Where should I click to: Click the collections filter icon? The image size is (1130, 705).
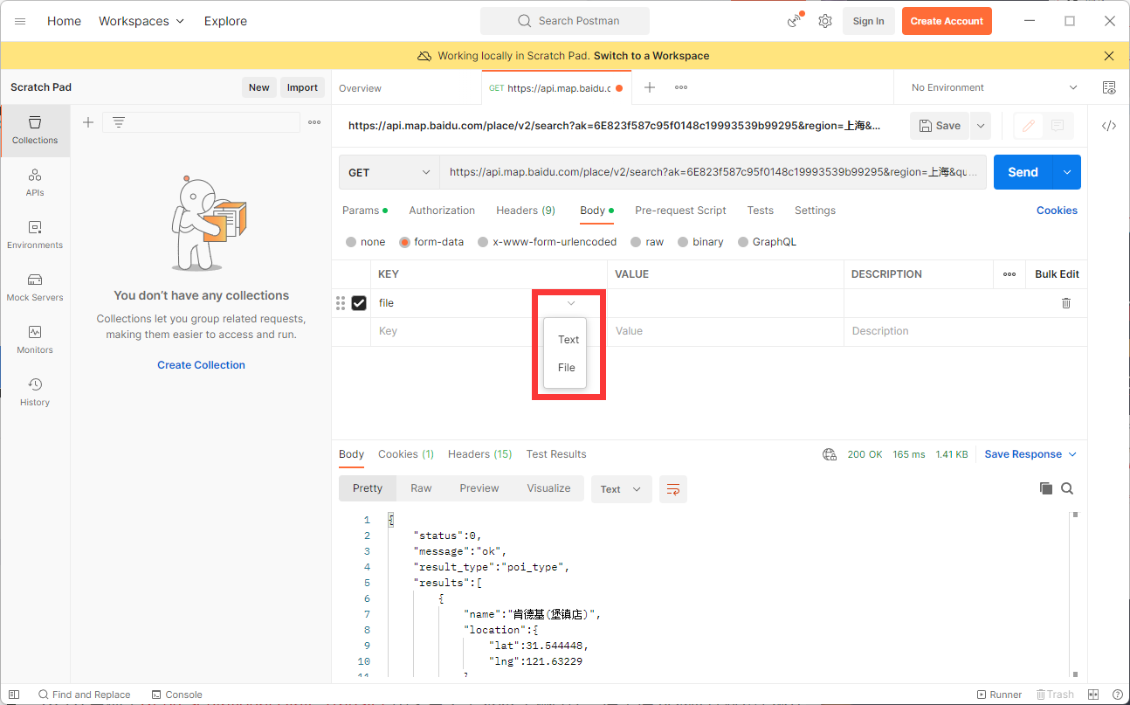[x=119, y=122]
